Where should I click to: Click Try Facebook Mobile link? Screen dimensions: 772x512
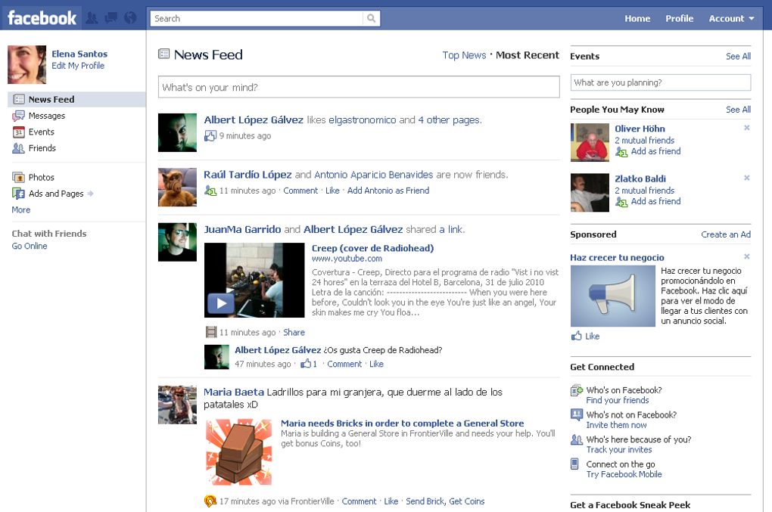pos(624,474)
